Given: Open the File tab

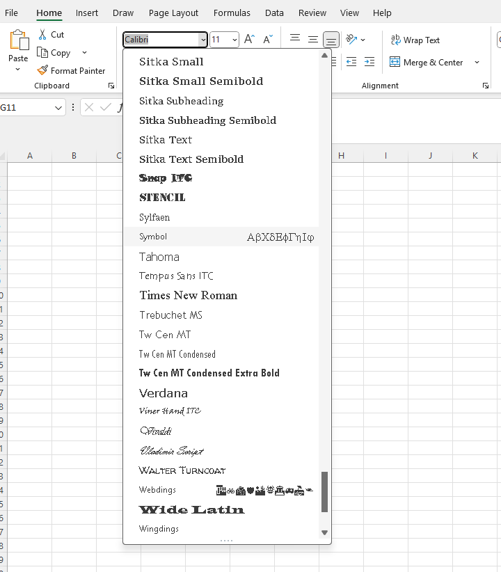Looking at the screenshot, I should point(11,13).
